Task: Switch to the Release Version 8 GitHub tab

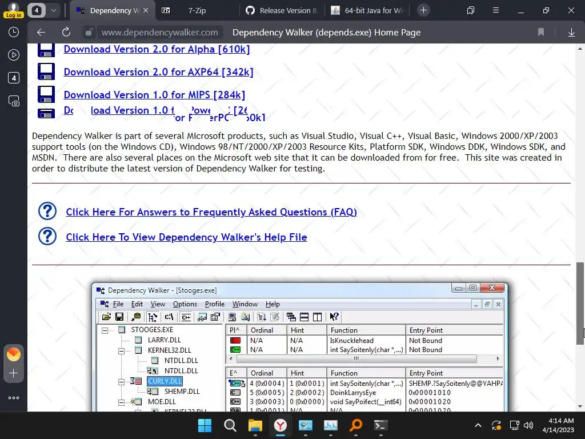Action: pos(282,10)
